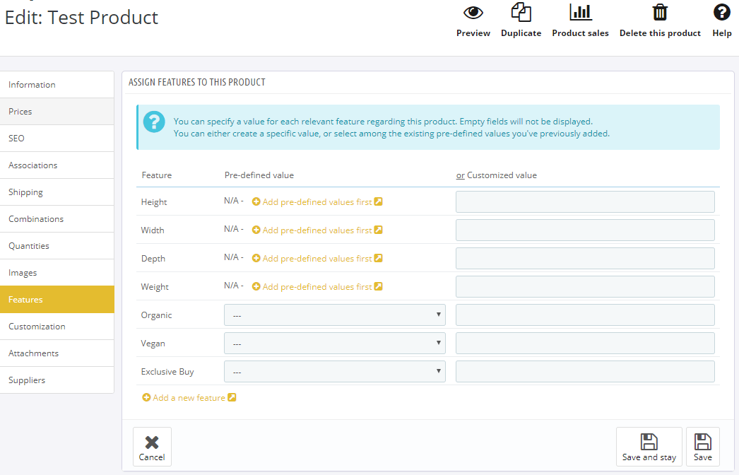739x475 pixels.
Task: Select the Shipping tab
Action: (57, 192)
